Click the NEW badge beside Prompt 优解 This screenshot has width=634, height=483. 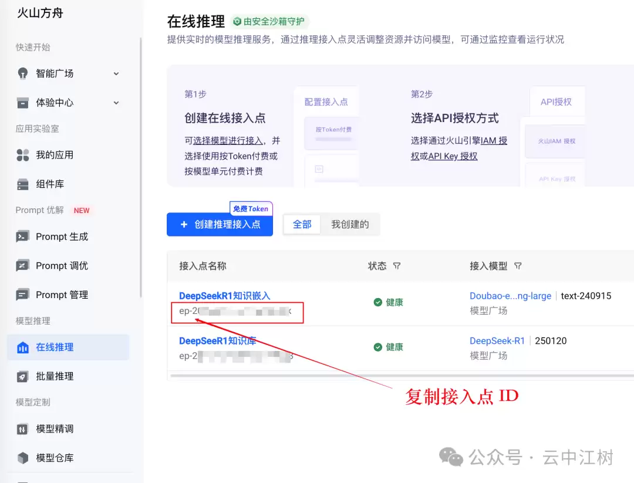tap(81, 210)
